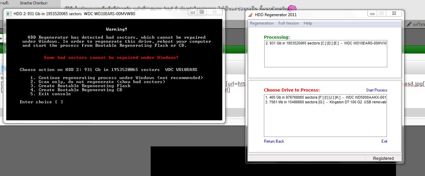The width and height of the screenshot is (425, 176).
Task: Close the HDD 2 console window
Action: 215,12
